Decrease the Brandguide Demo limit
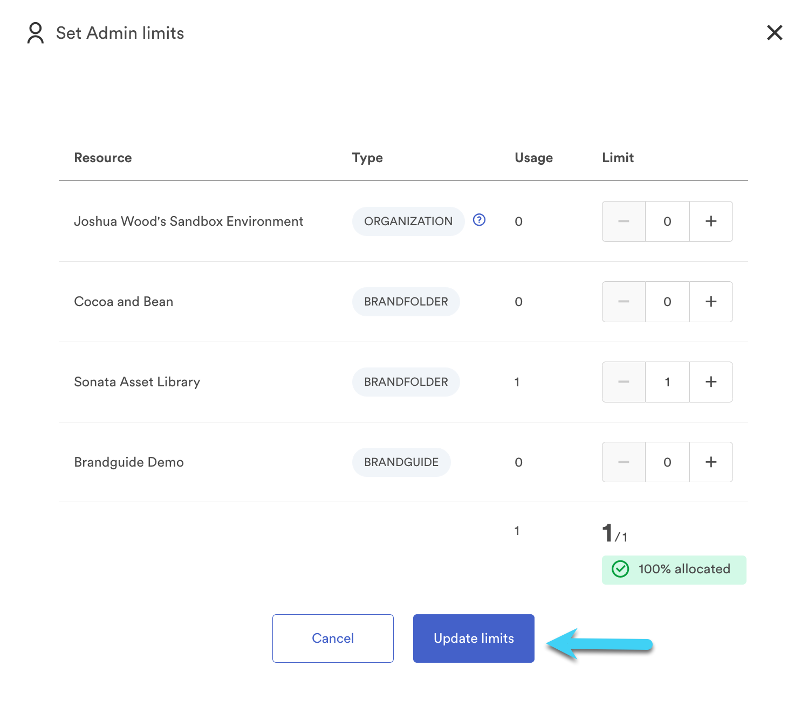 tap(624, 462)
